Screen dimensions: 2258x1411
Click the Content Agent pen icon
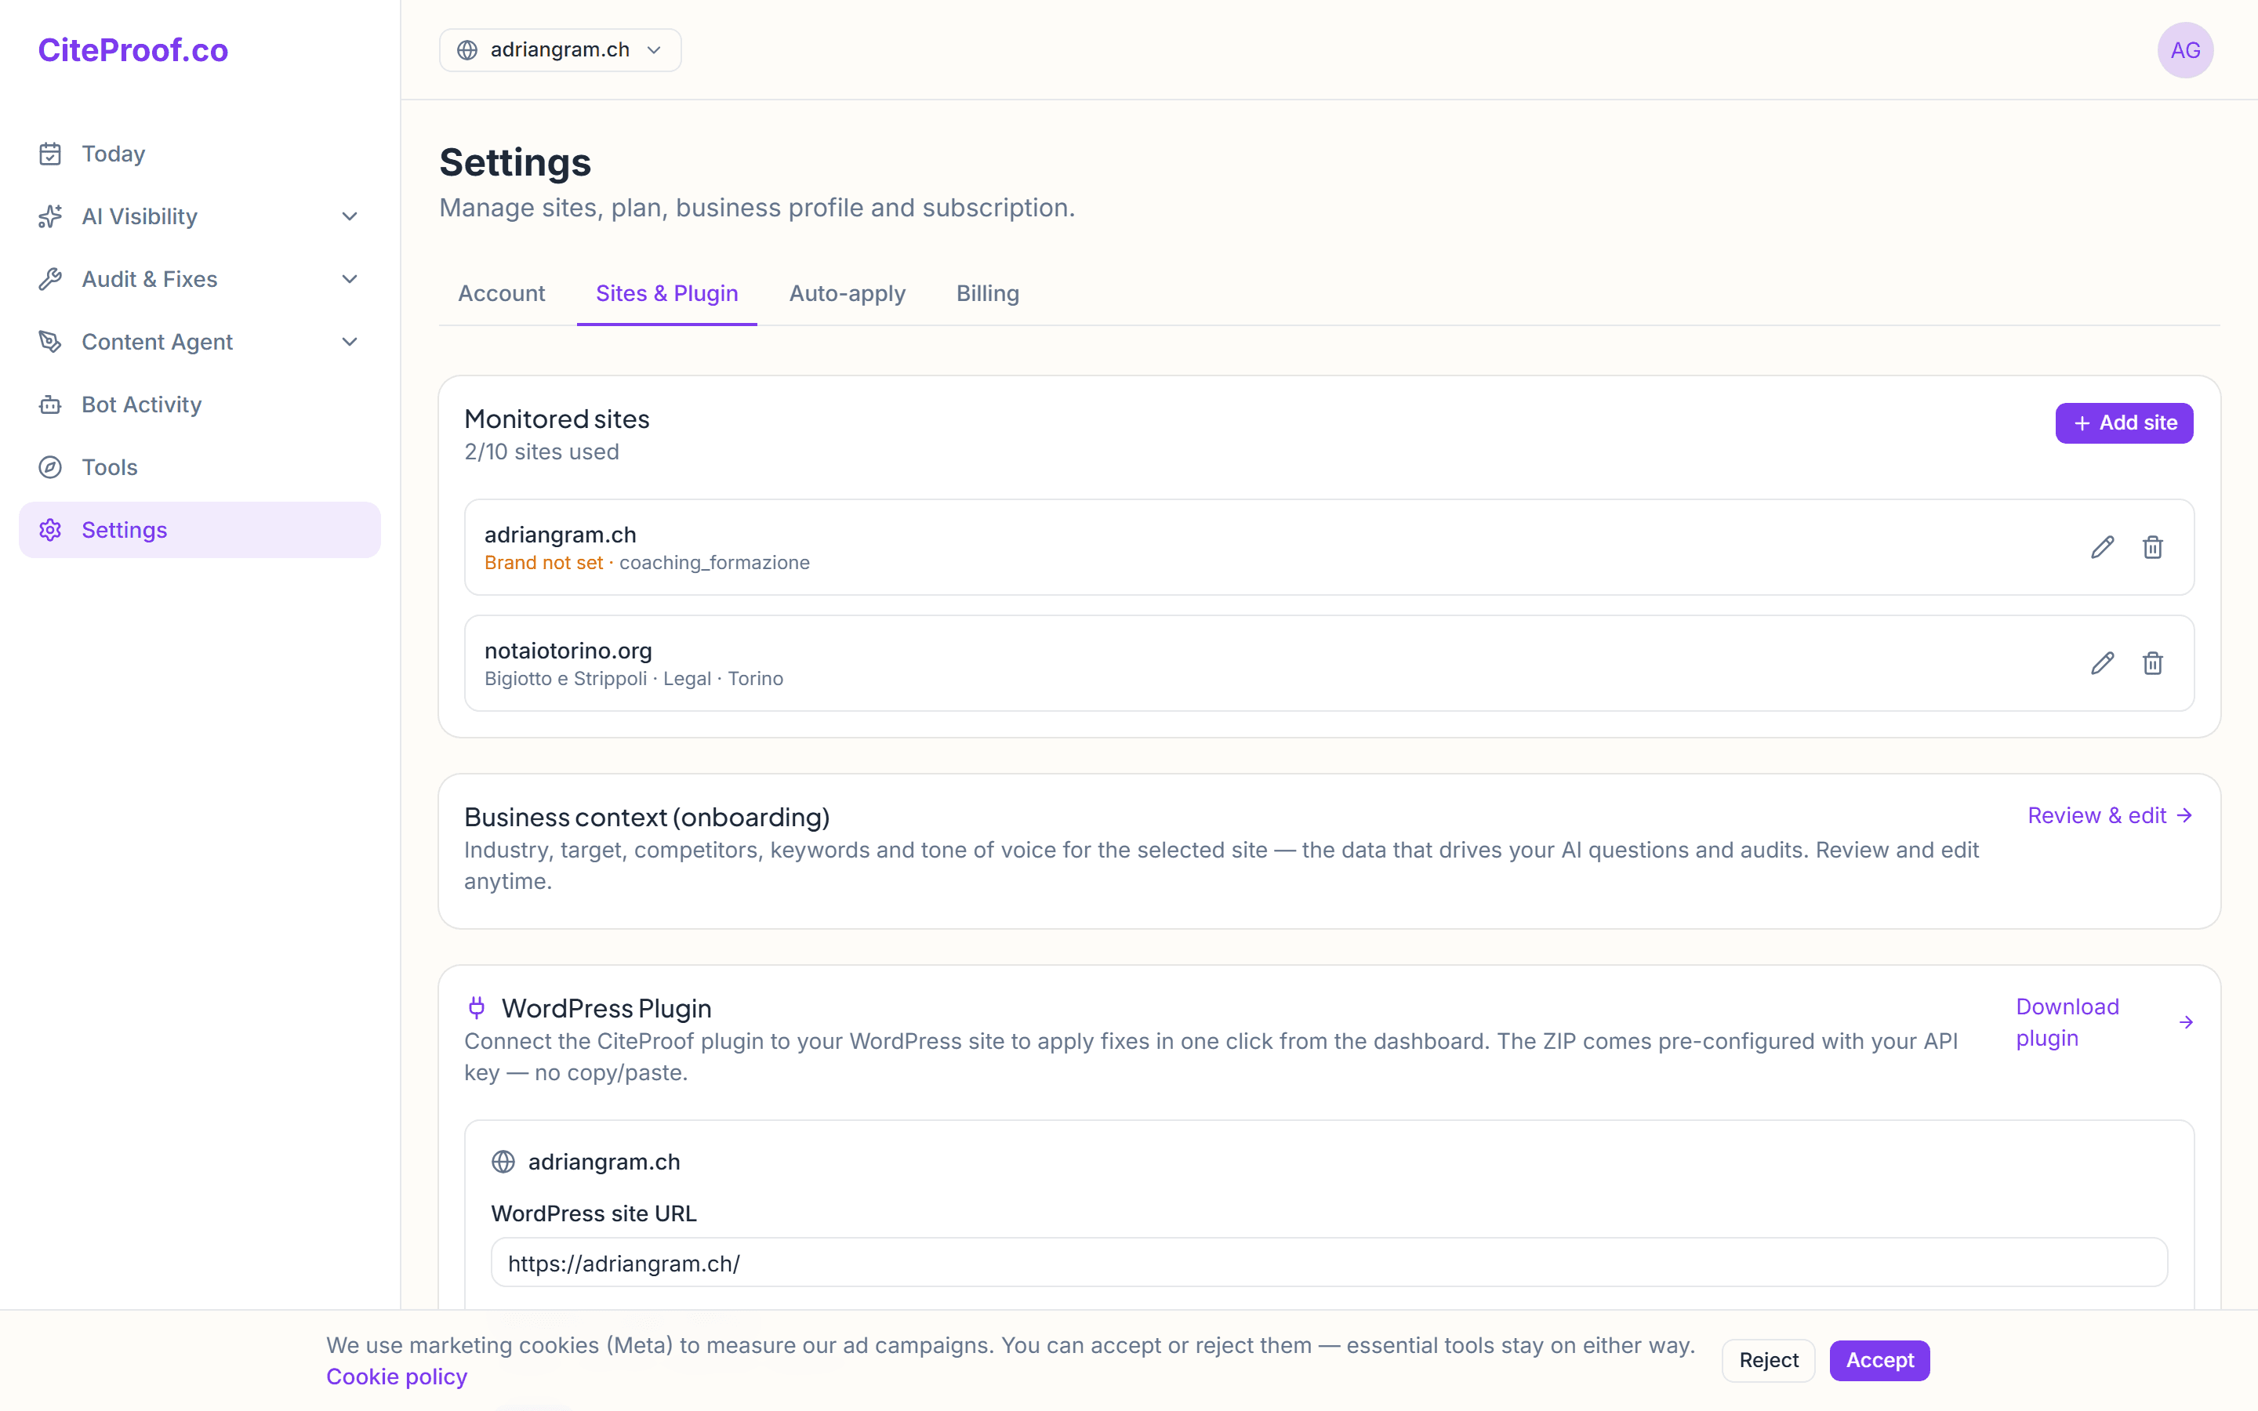pos(50,342)
